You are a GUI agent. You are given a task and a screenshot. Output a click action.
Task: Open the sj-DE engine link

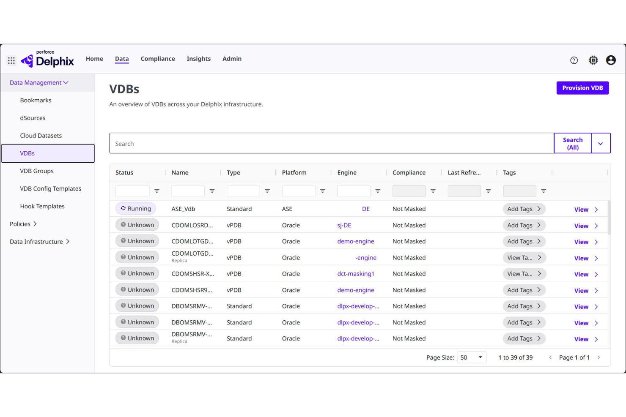[x=344, y=225]
